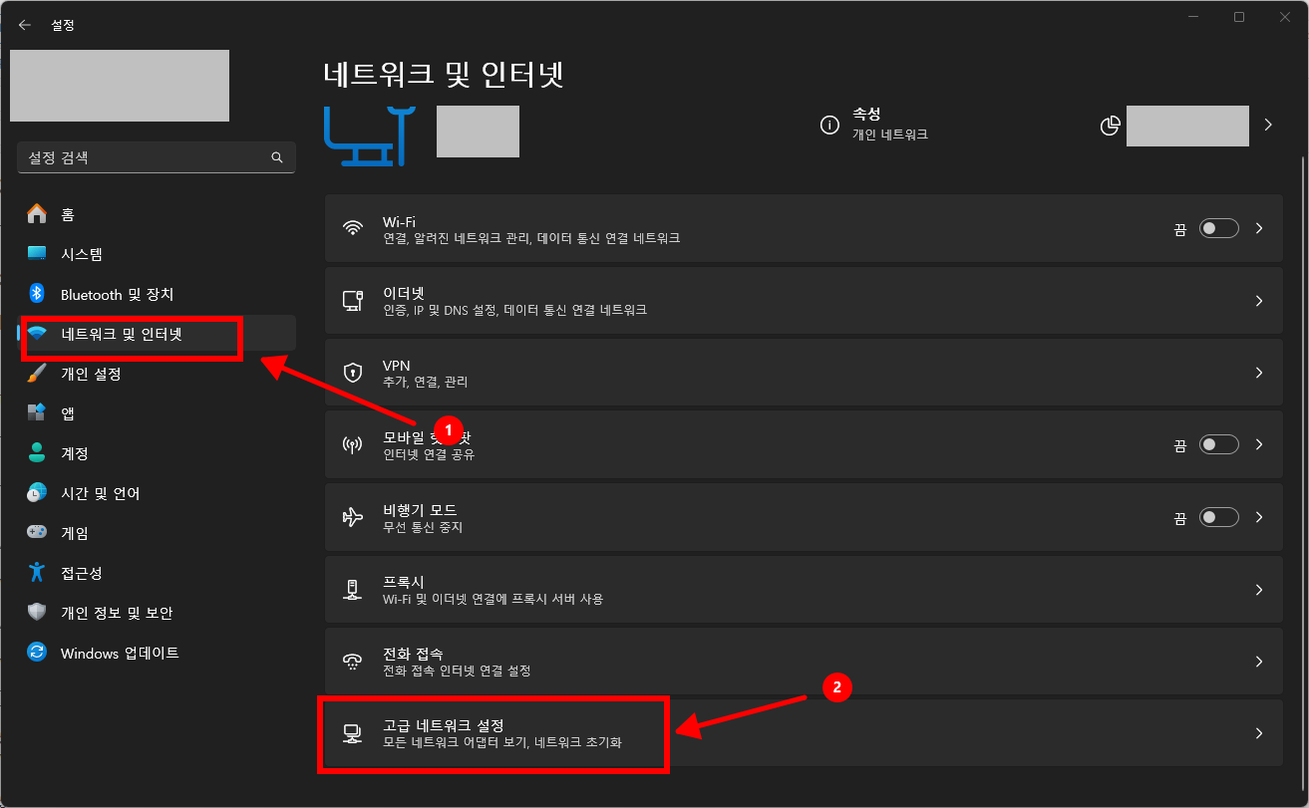Click the data usage pie chart icon
Viewport: 1309px width, 808px height.
pyautogui.click(x=1110, y=126)
